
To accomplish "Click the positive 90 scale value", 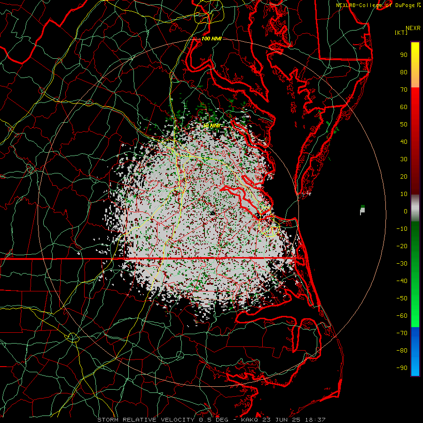I will click(404, 55).
